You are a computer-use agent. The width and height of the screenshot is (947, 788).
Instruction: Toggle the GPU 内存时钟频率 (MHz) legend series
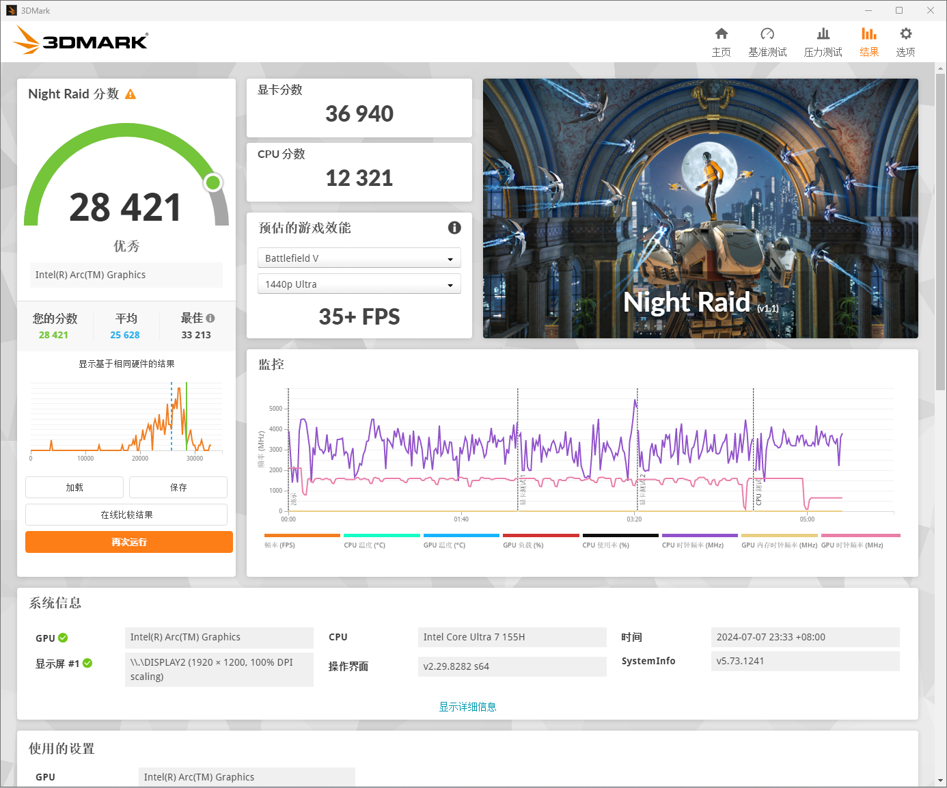coord(780,541)
